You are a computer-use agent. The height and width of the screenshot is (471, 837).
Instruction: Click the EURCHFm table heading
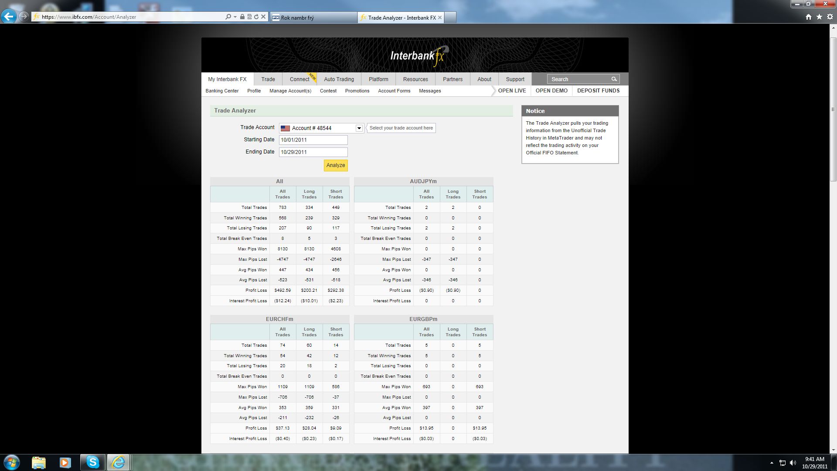[279, 319]
